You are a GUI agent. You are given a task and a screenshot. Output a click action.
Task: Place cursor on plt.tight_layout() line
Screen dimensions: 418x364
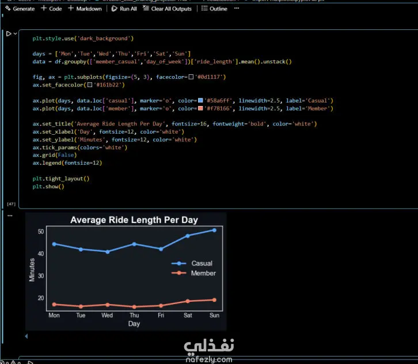61,179
